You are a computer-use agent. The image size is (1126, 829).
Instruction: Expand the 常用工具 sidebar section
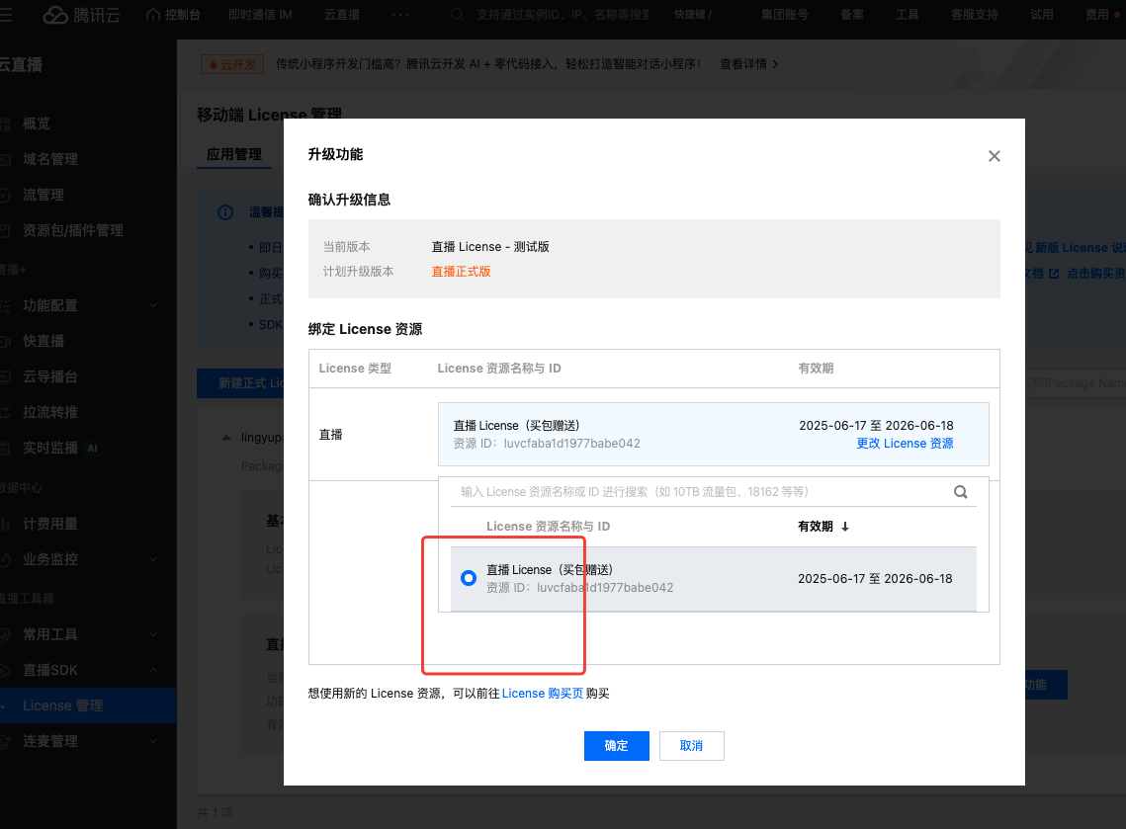[x=152, y=634]
